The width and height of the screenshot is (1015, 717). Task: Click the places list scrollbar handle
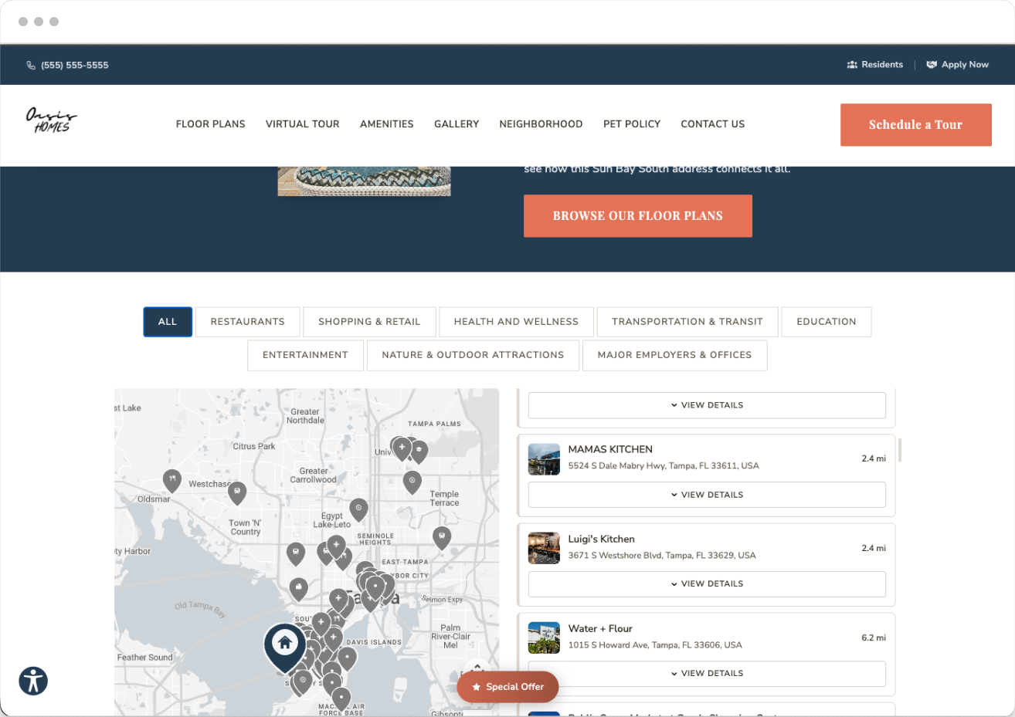click(x=900, y=450)
